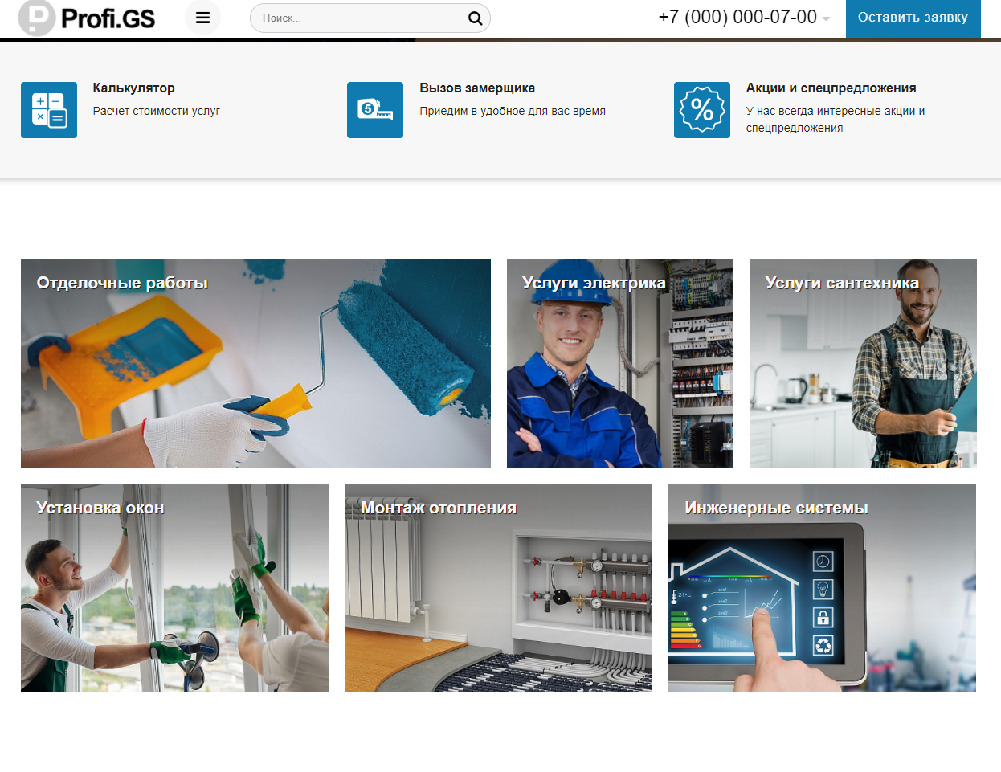Click the measuring tape icon
1001x772 pixels.
click(x=375, y=110)
